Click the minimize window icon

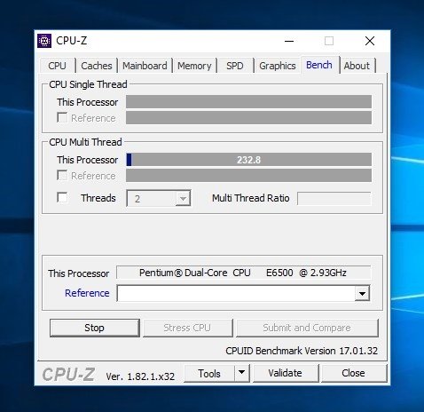[x=289, y=41]
